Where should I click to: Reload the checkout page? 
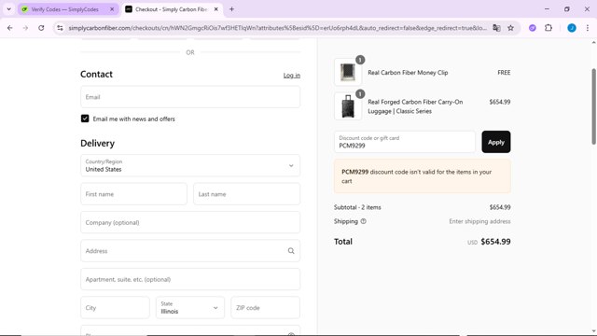pos(41,28)
